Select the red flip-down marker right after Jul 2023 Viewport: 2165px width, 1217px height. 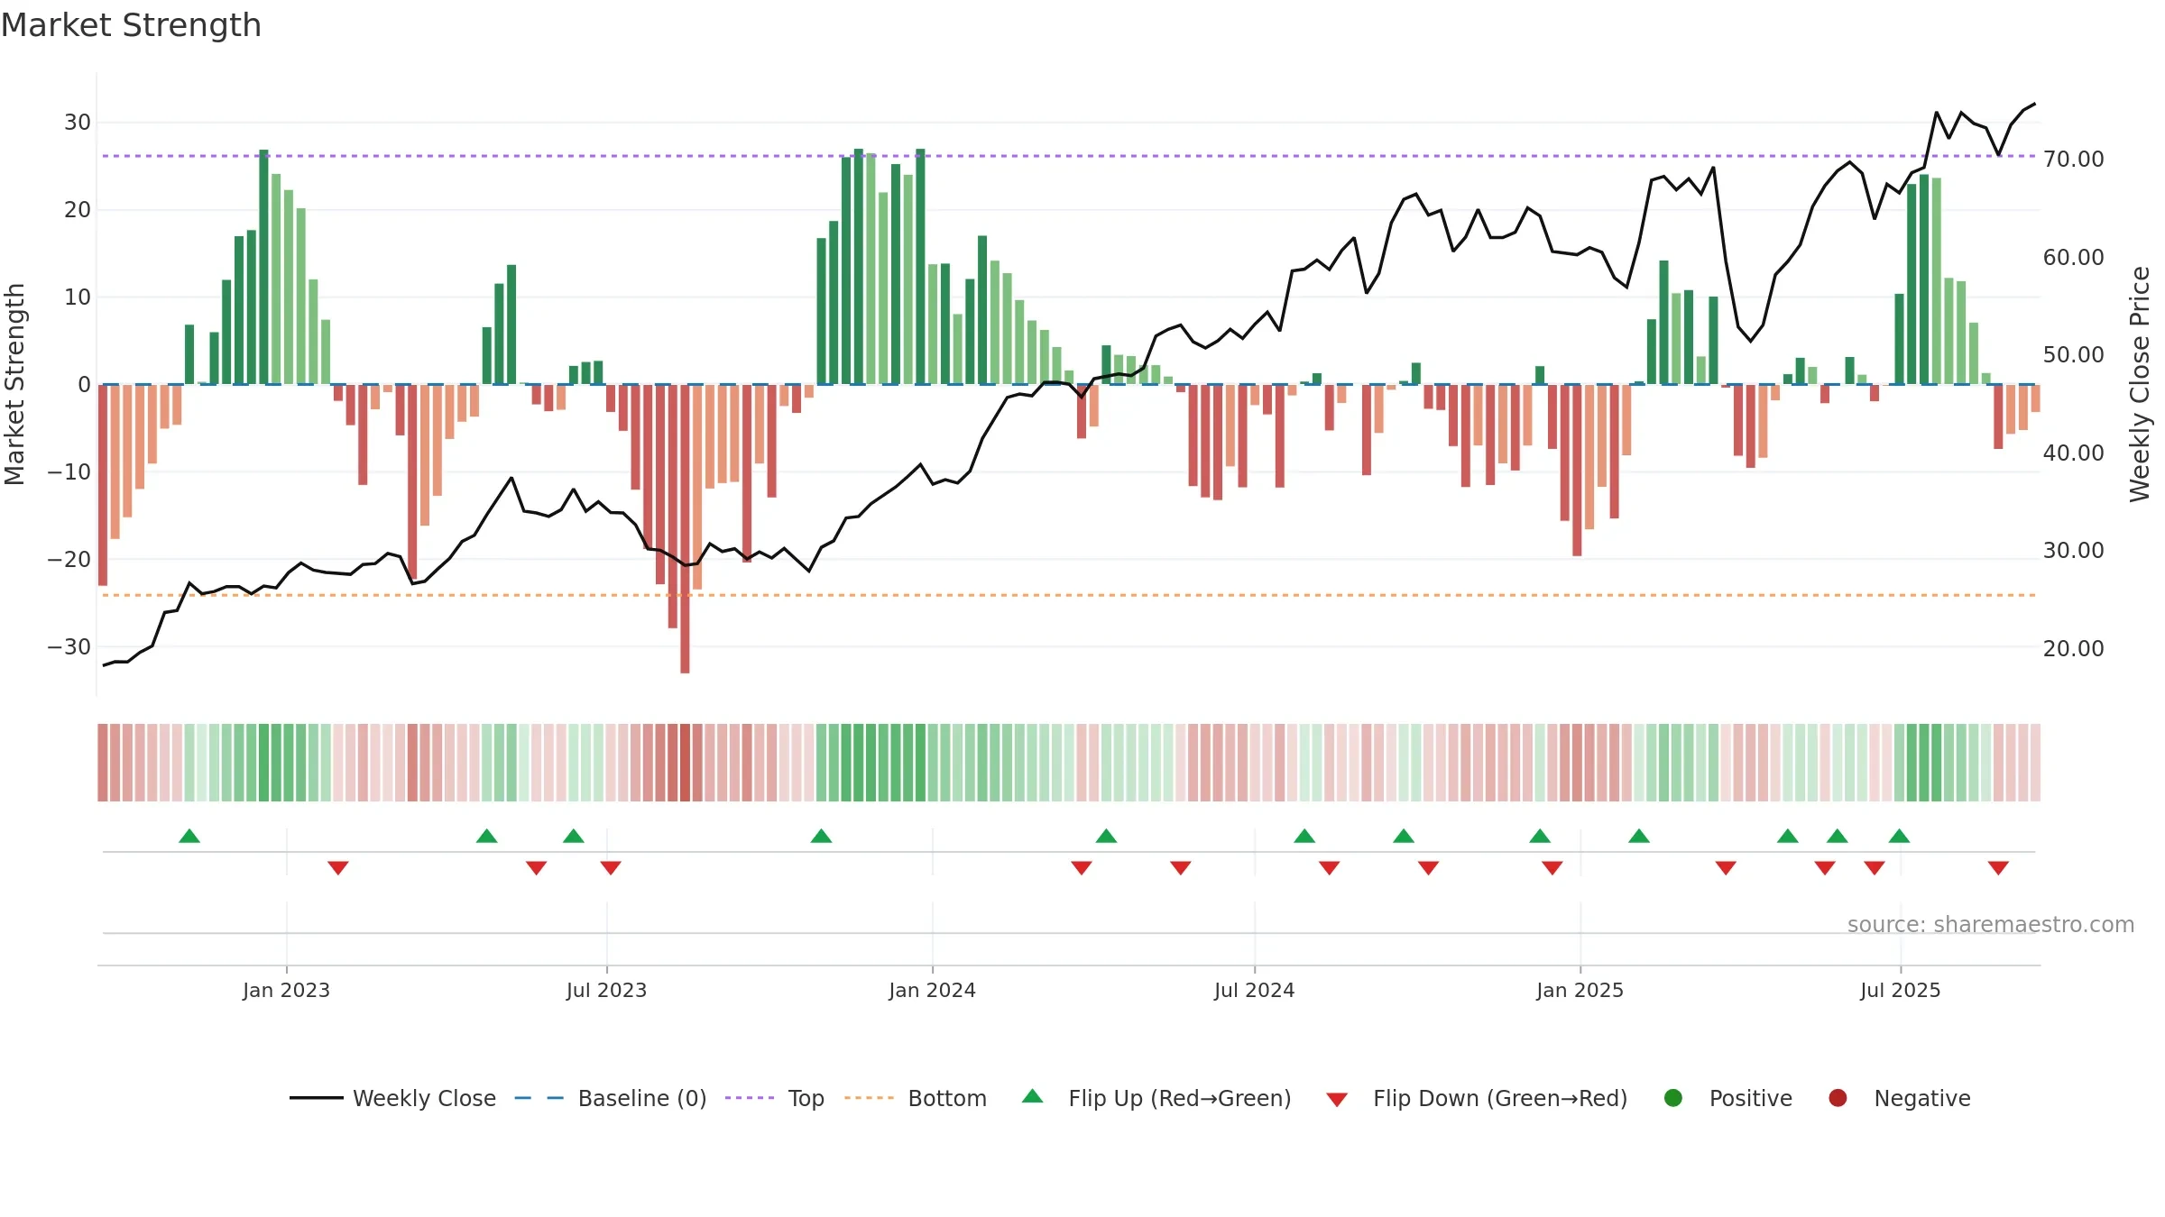click(611, 867)
